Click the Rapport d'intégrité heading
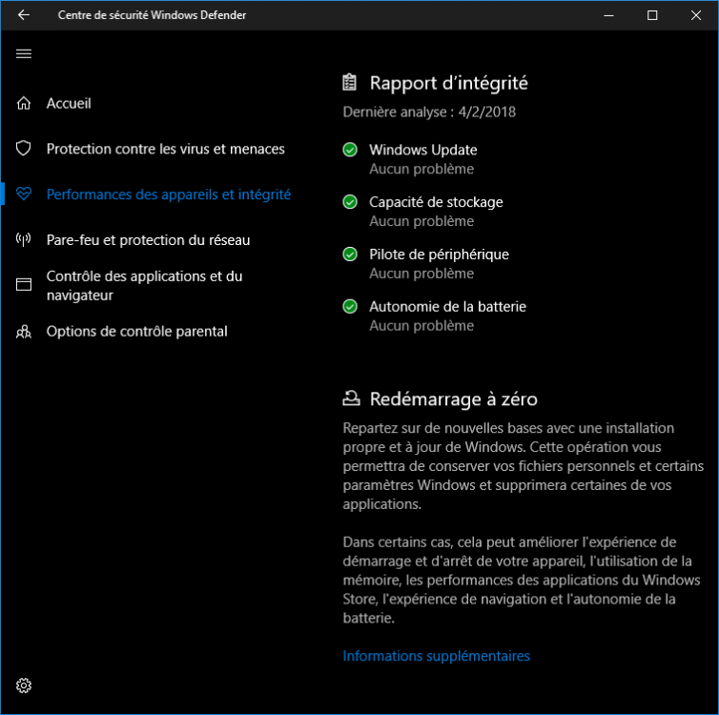The image size is (719, 715). coord(448,84)
